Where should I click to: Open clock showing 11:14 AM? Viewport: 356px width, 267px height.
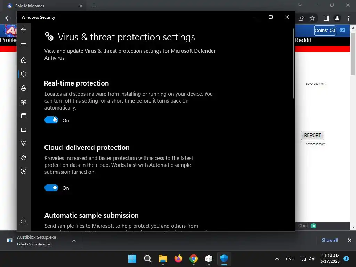(330, 259)
